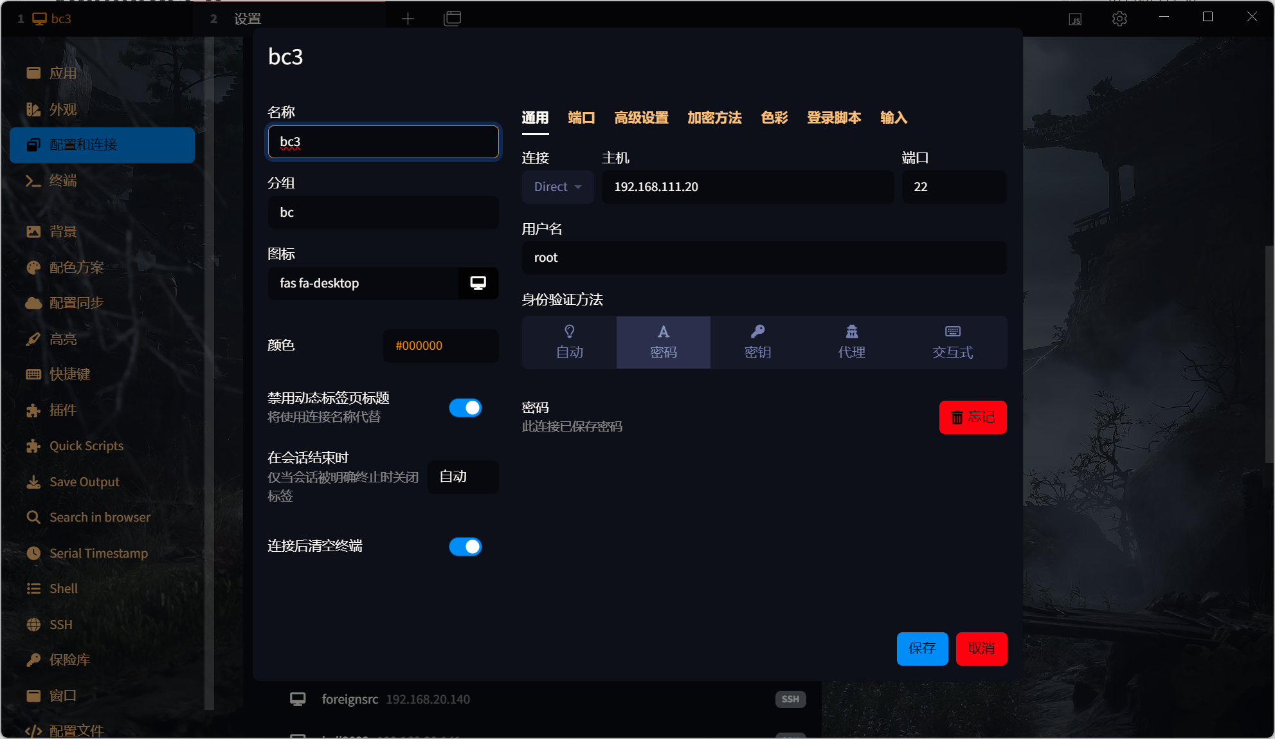Open the 保险库 vault section
This screenshot has width=1275, height=739.
tap(69, 659)
